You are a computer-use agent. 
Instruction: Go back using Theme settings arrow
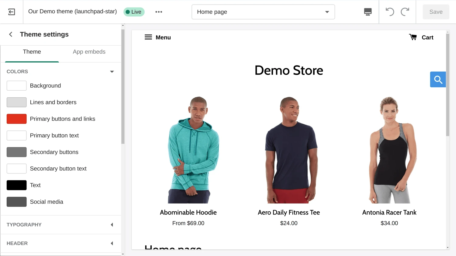click(x=11, y=34)
